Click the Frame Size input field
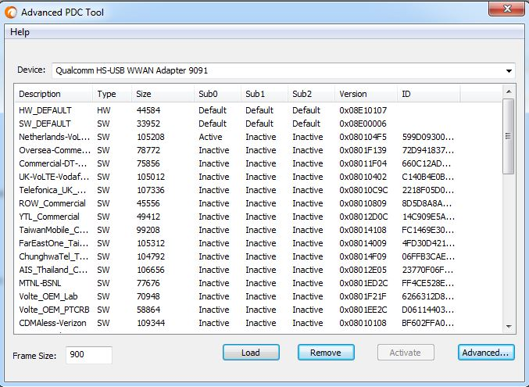 (89, 355)
